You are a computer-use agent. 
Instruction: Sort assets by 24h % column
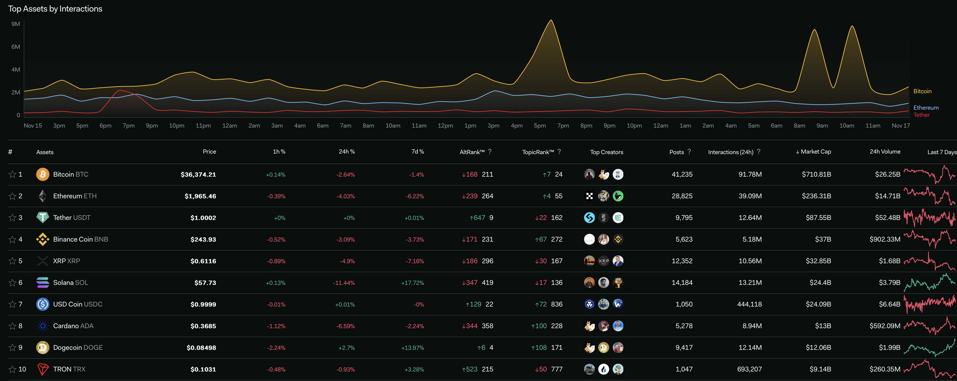click(346, 152)
